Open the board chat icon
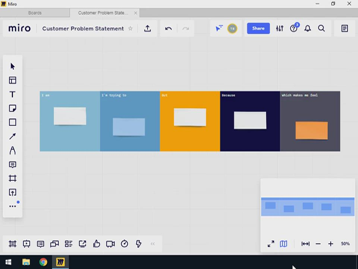The height and width of the screenshot is (269, 358). click(54, 244)
